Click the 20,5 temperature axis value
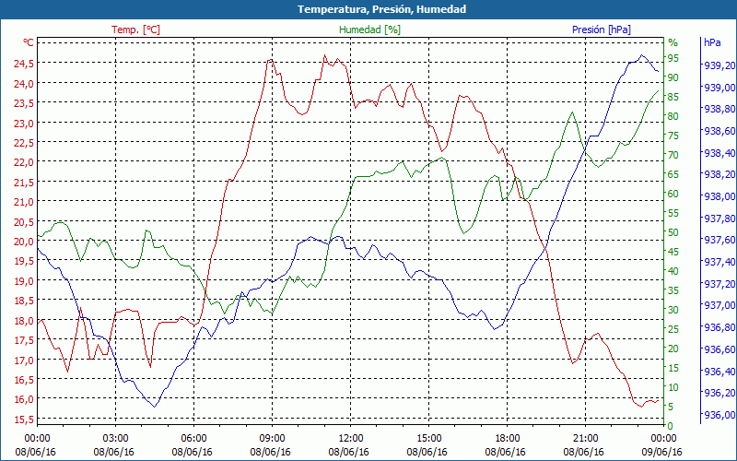 click(24, 221)
